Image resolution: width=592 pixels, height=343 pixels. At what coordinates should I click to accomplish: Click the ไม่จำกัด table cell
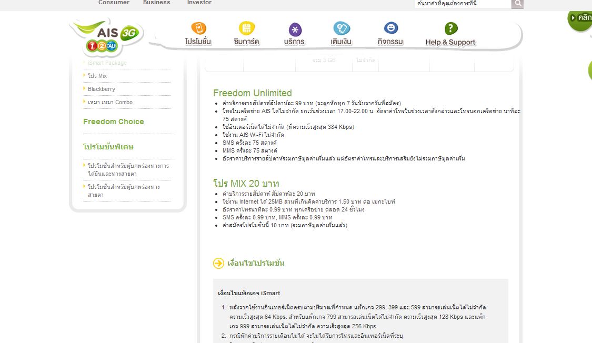pos(366,60)
